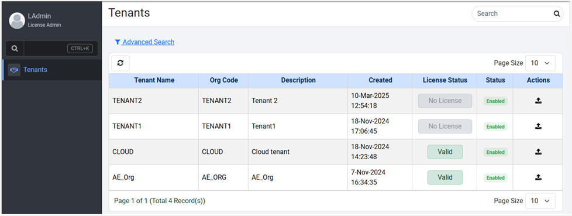Click the 18-Nov-2024 14:23:48 created cell
This screenshot has width=572, height=216.
pos(380,152)
